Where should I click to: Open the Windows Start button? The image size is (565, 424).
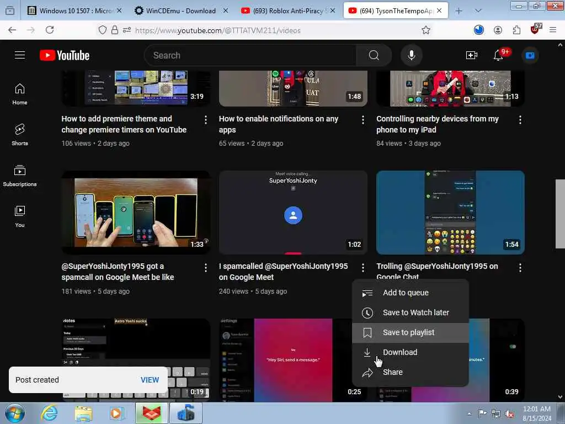15,414
